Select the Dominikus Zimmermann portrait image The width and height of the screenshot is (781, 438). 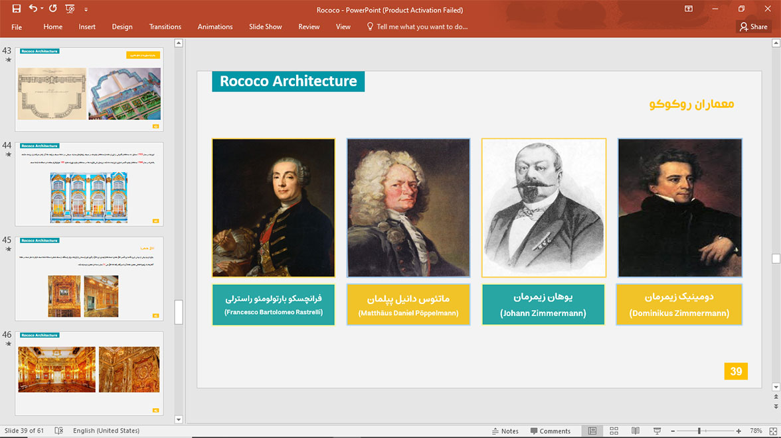pyautogui.click(x=680, y=208)
